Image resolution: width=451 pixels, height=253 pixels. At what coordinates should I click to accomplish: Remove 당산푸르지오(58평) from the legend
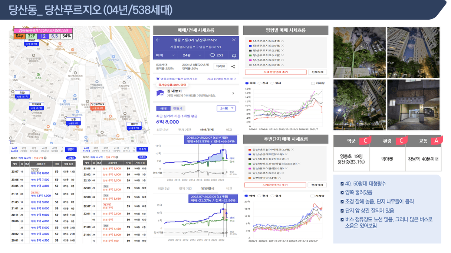point(283,65)
